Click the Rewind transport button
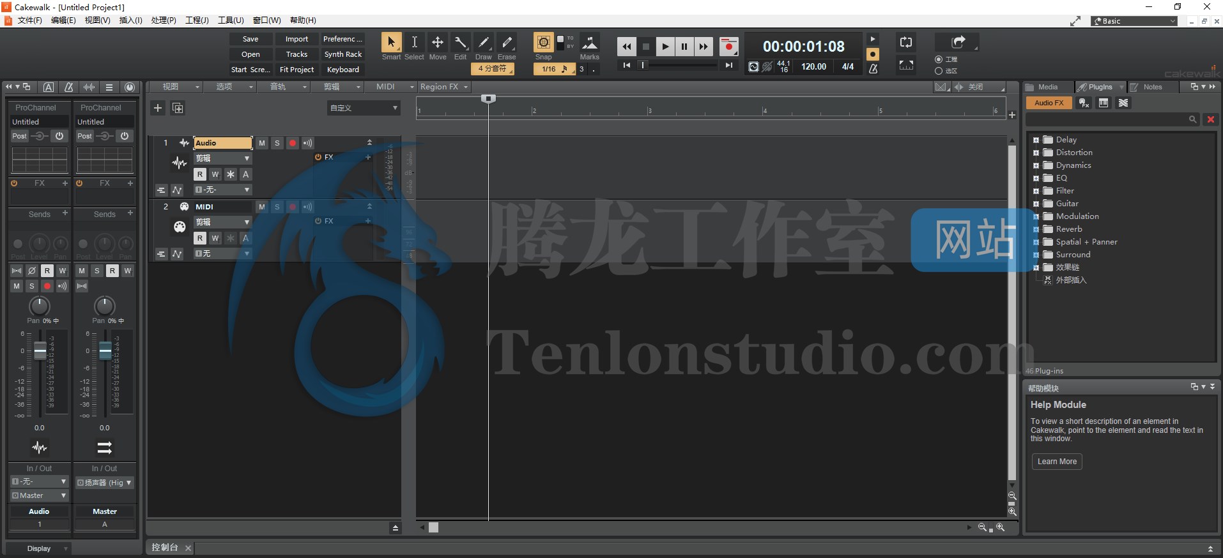This screenshot has width=1223, height=558. pyautogui.click(x=627, y=47)
